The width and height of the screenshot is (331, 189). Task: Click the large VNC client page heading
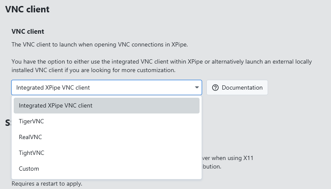(x=27, y=9)
